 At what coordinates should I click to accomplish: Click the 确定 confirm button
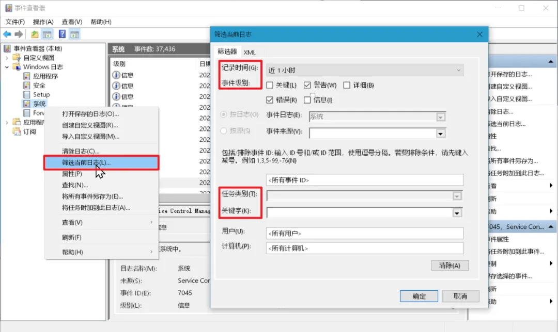tap(419, 296)
